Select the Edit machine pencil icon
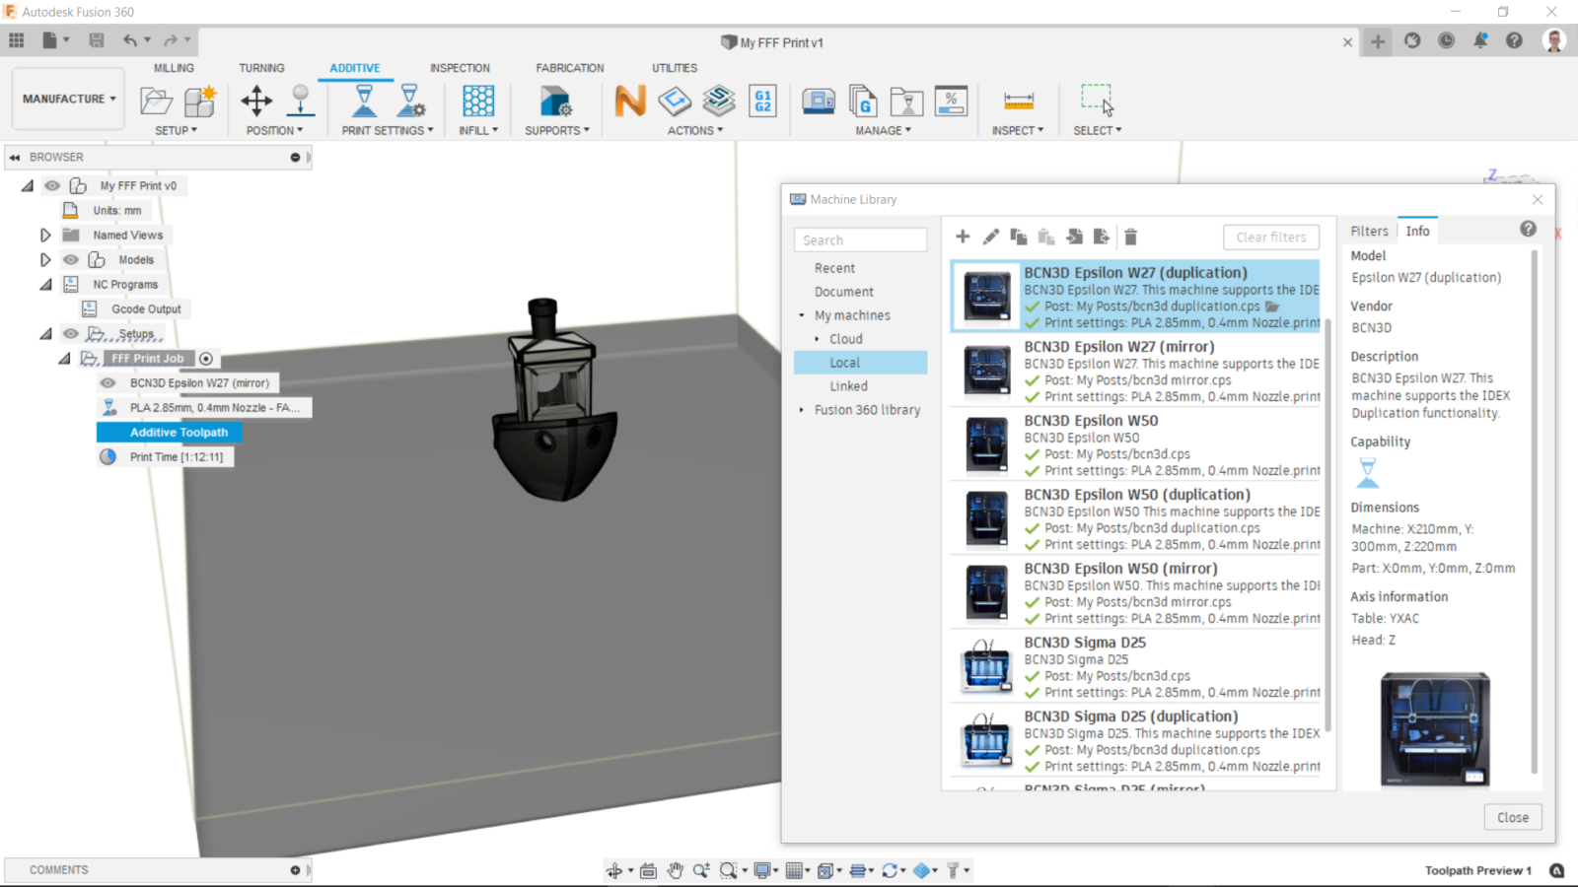The image size is (1578, 887). point(990,237)
